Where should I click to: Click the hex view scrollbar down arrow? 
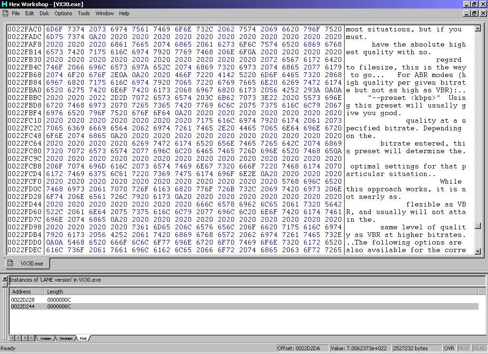coord(478,251)
